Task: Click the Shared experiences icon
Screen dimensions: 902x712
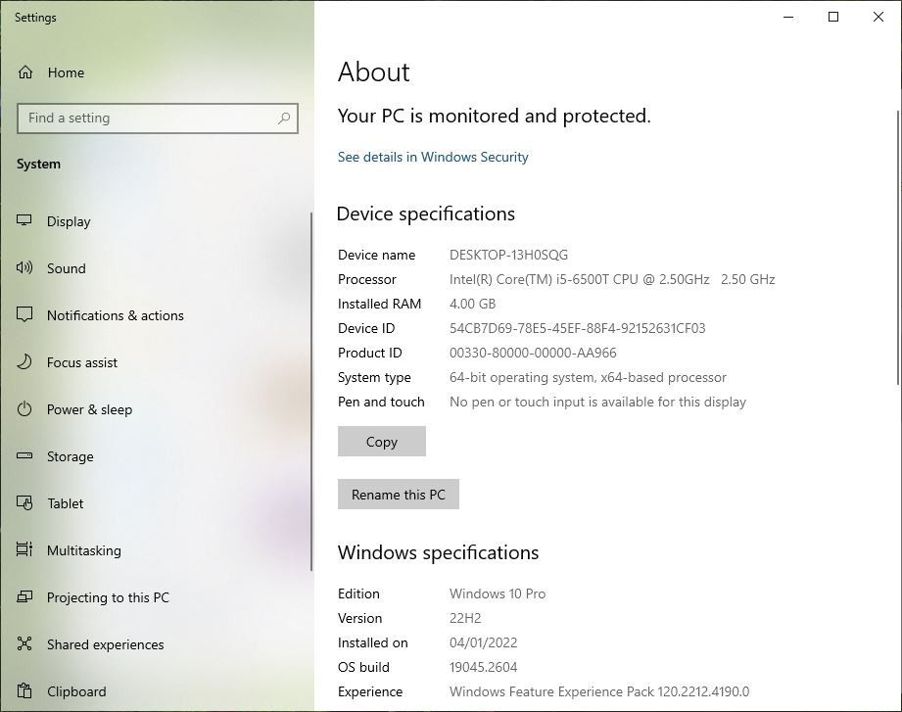Action: pos(24,643)
